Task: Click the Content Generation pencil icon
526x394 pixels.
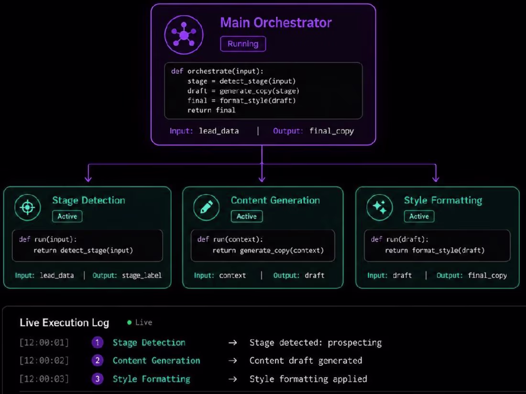Action: (x=206, y=207)
